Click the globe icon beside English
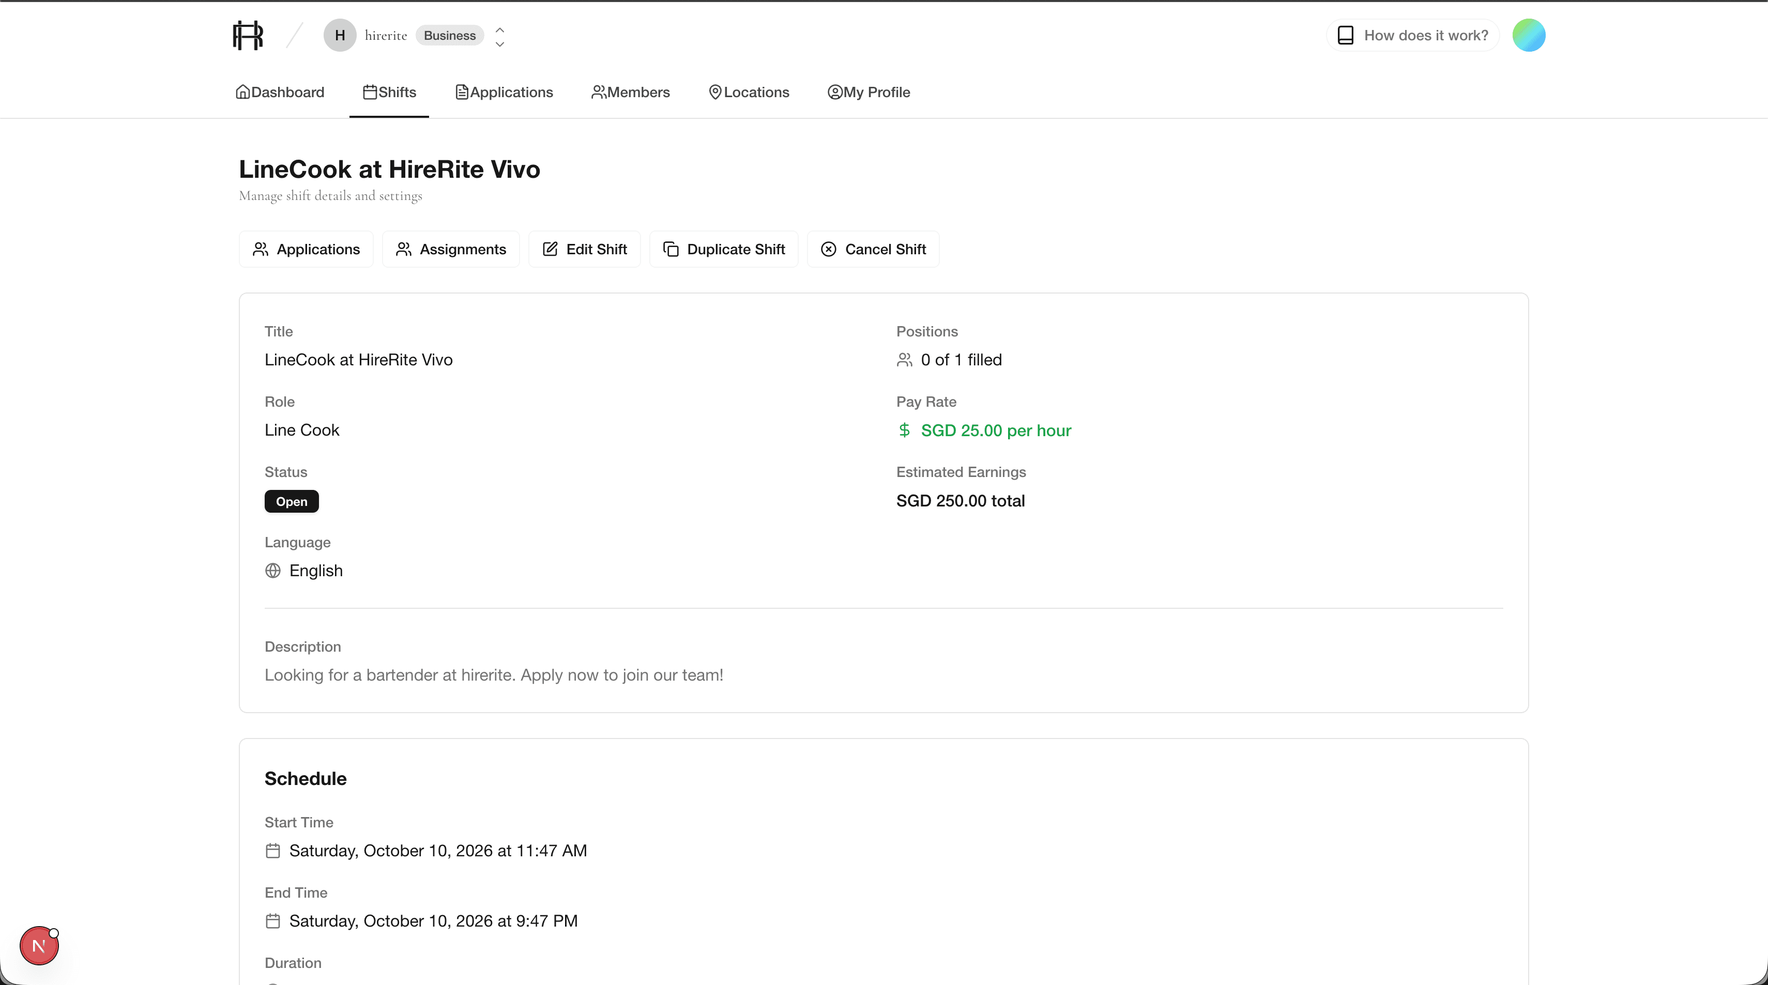The height and width of the screenshot is (985, 1768). click(x=273, y=572)
